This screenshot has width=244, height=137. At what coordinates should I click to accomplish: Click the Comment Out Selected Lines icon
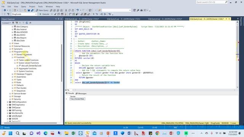[93, 14]
